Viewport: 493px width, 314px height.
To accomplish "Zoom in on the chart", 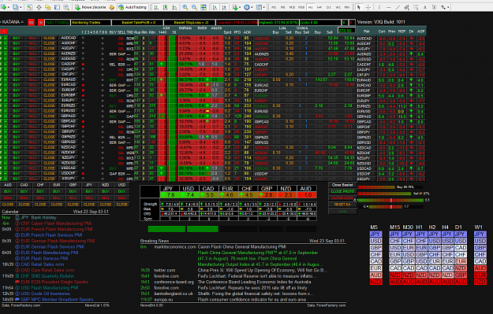I will pyautogui.click(x=185, y=7).
